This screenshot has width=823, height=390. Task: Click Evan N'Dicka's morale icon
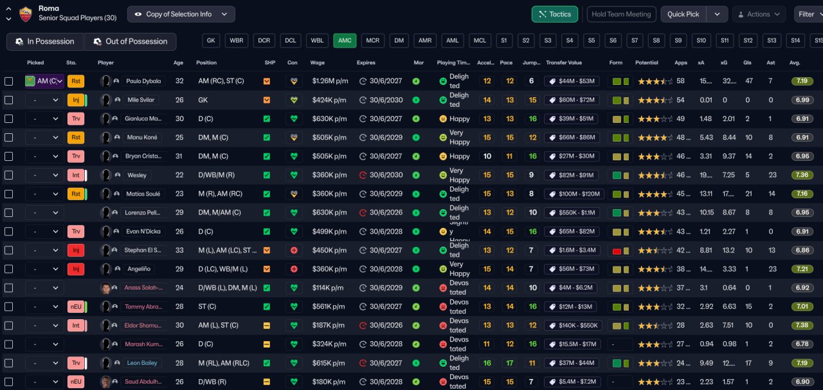(416, 231)
